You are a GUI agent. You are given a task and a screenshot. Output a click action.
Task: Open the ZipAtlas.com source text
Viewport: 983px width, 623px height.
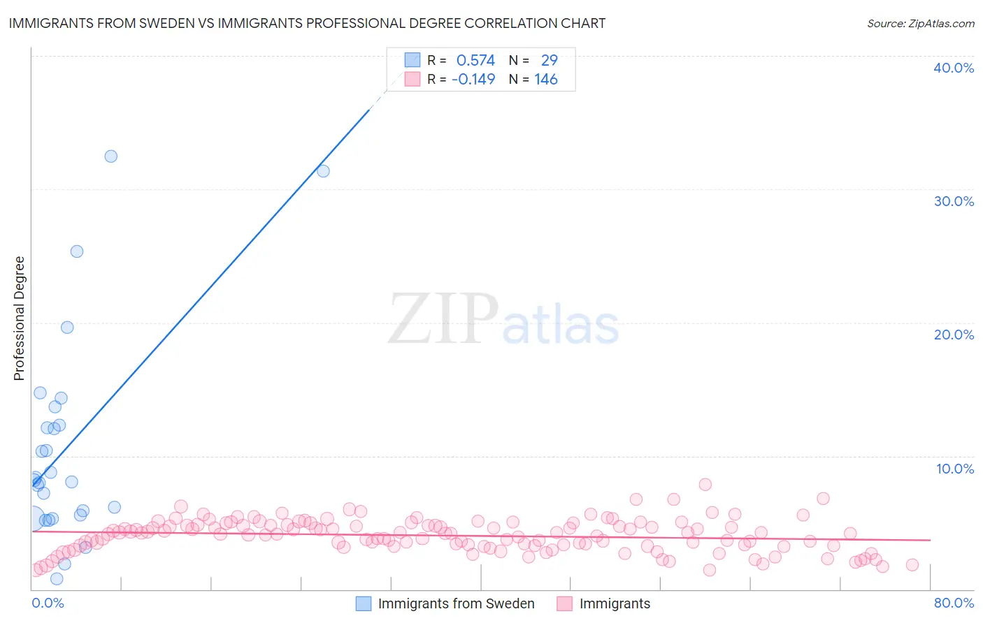point(921,23)
